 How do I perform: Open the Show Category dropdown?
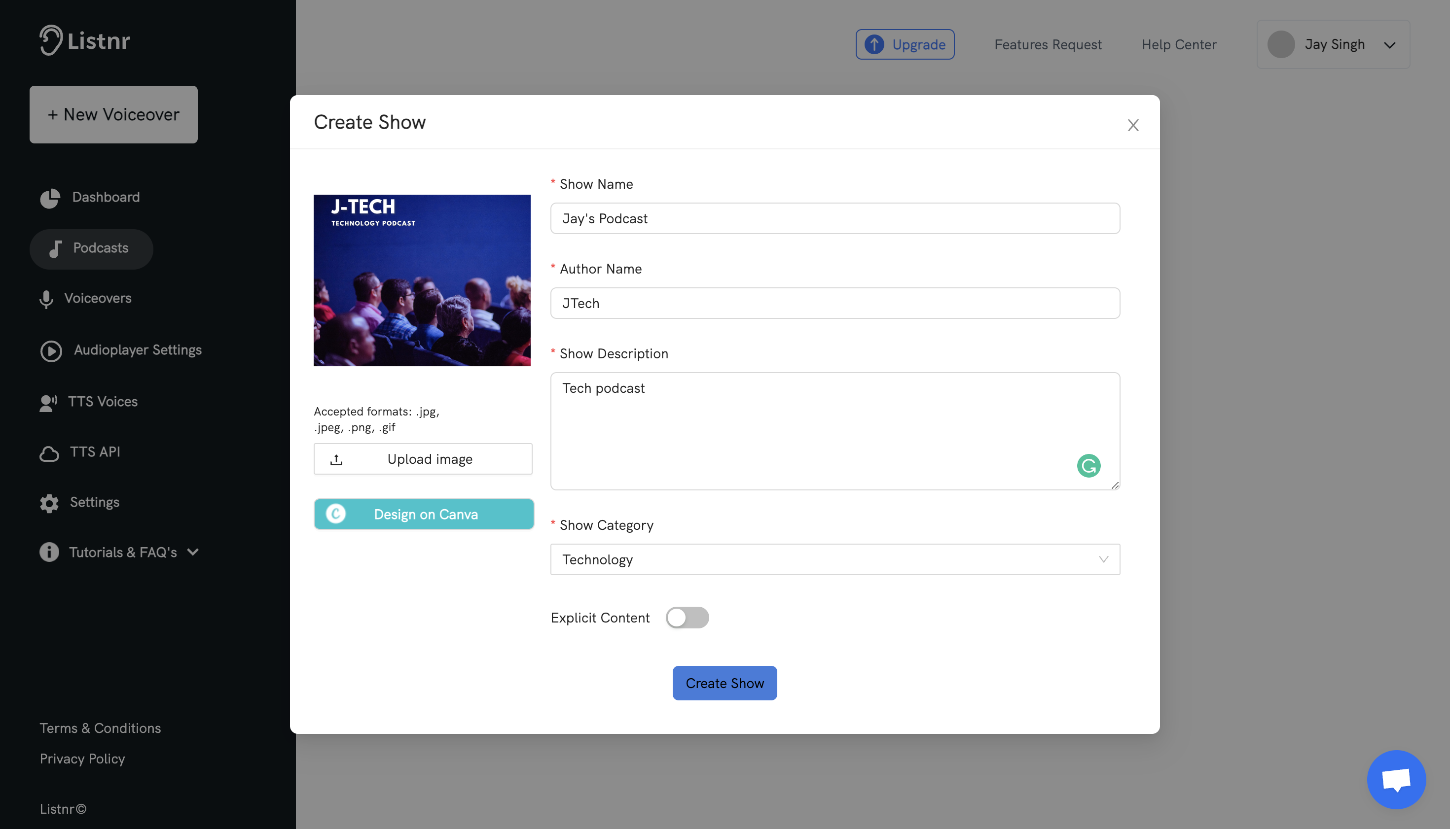click(x=834, y=558)
